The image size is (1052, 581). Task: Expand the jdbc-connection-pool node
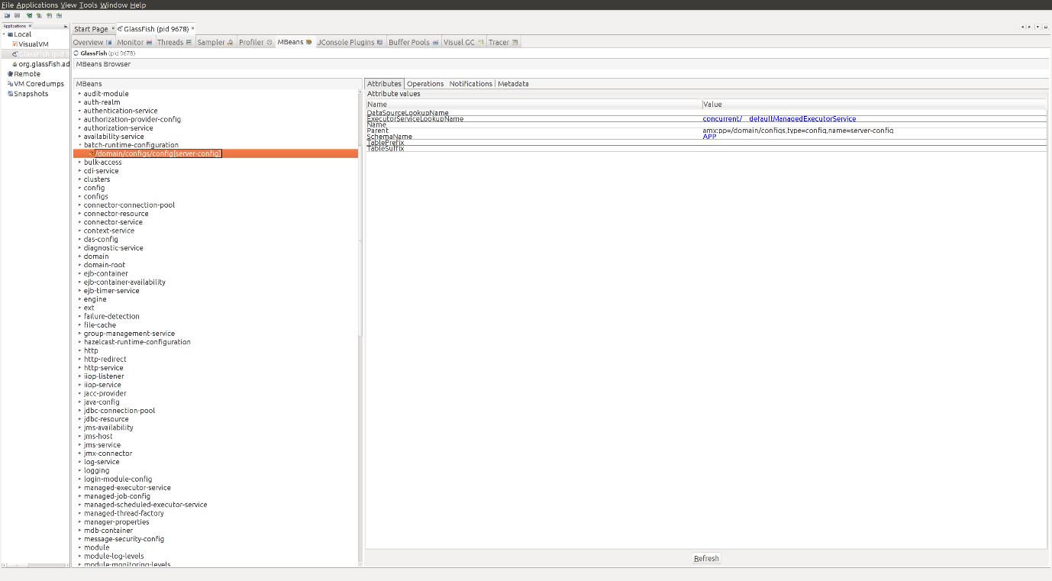tap(79, 411)
